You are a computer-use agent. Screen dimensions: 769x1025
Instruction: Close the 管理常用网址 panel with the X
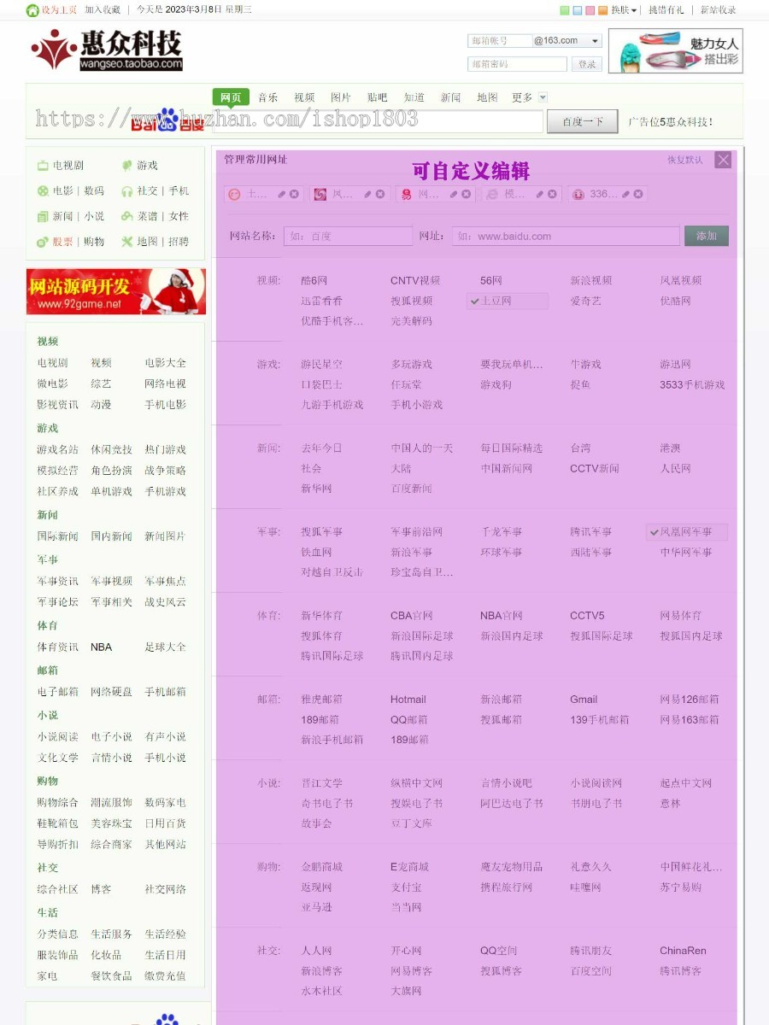click(x=723, y=160)
